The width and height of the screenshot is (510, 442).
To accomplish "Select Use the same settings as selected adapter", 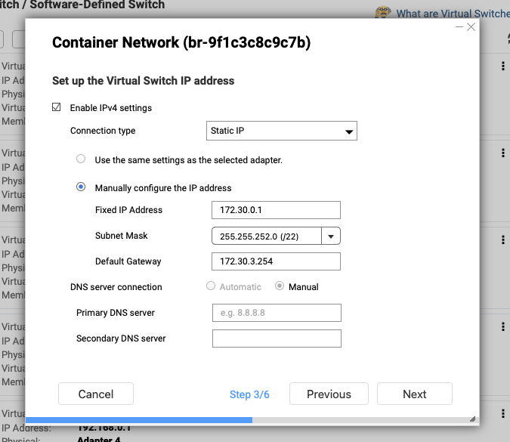I will point(81,160).
